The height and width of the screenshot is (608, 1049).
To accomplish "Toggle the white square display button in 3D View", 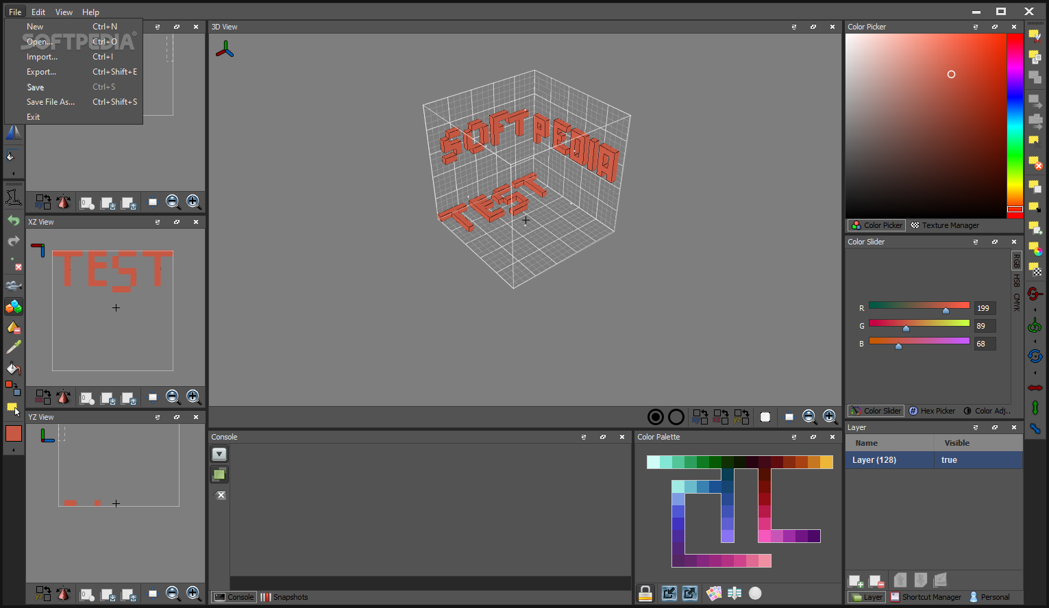I will pos(765,416).
